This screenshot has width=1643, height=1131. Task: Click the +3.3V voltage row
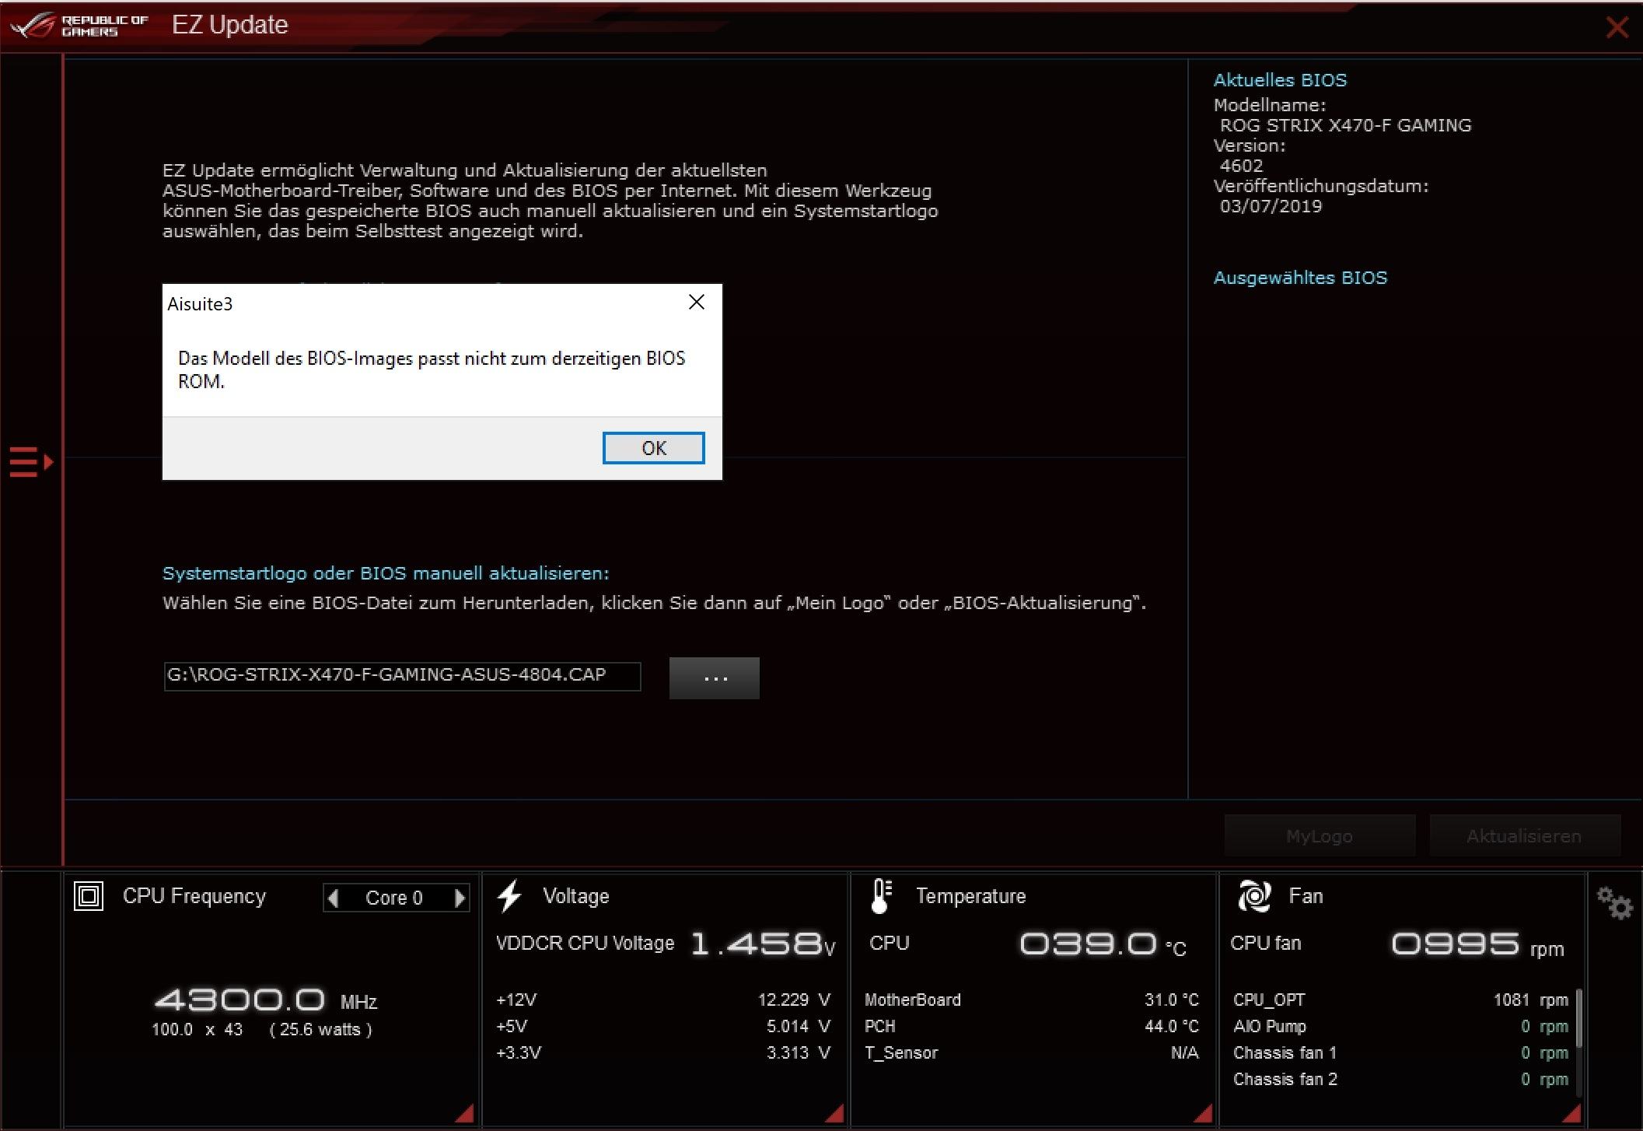663,1052
